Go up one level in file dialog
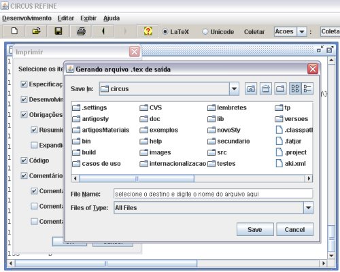Screen dimensions: 340x272 [x=251, y=88]
